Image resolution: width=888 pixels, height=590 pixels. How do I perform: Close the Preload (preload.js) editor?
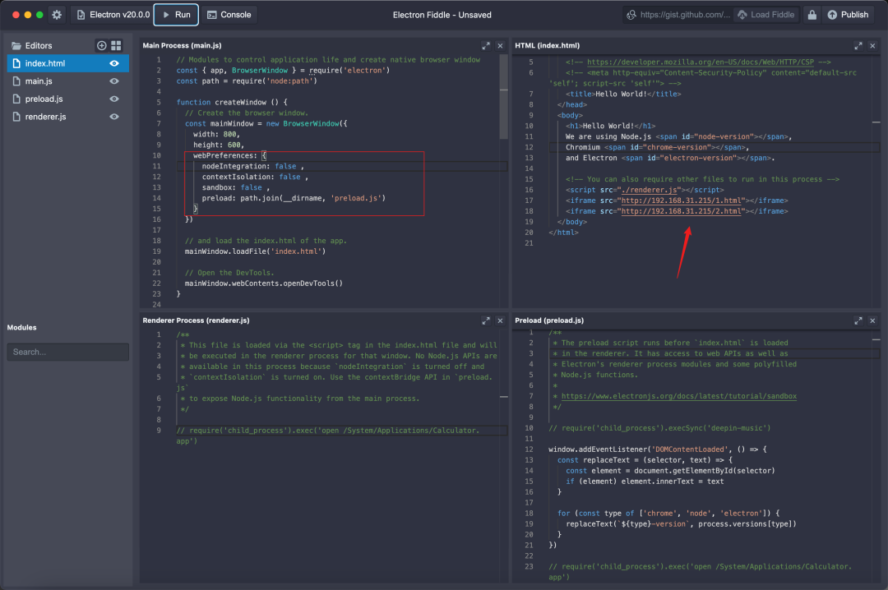point(872,320)
